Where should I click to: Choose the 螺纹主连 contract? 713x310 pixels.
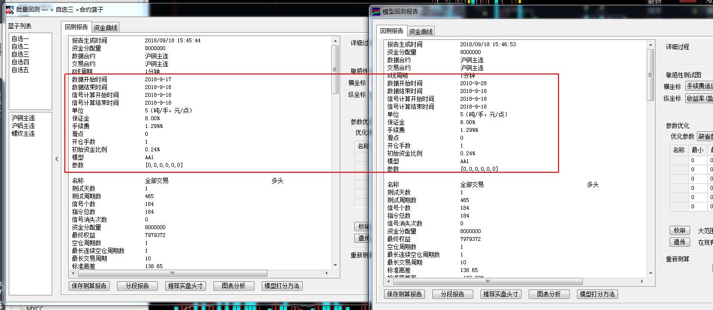[x=23, y=133]
